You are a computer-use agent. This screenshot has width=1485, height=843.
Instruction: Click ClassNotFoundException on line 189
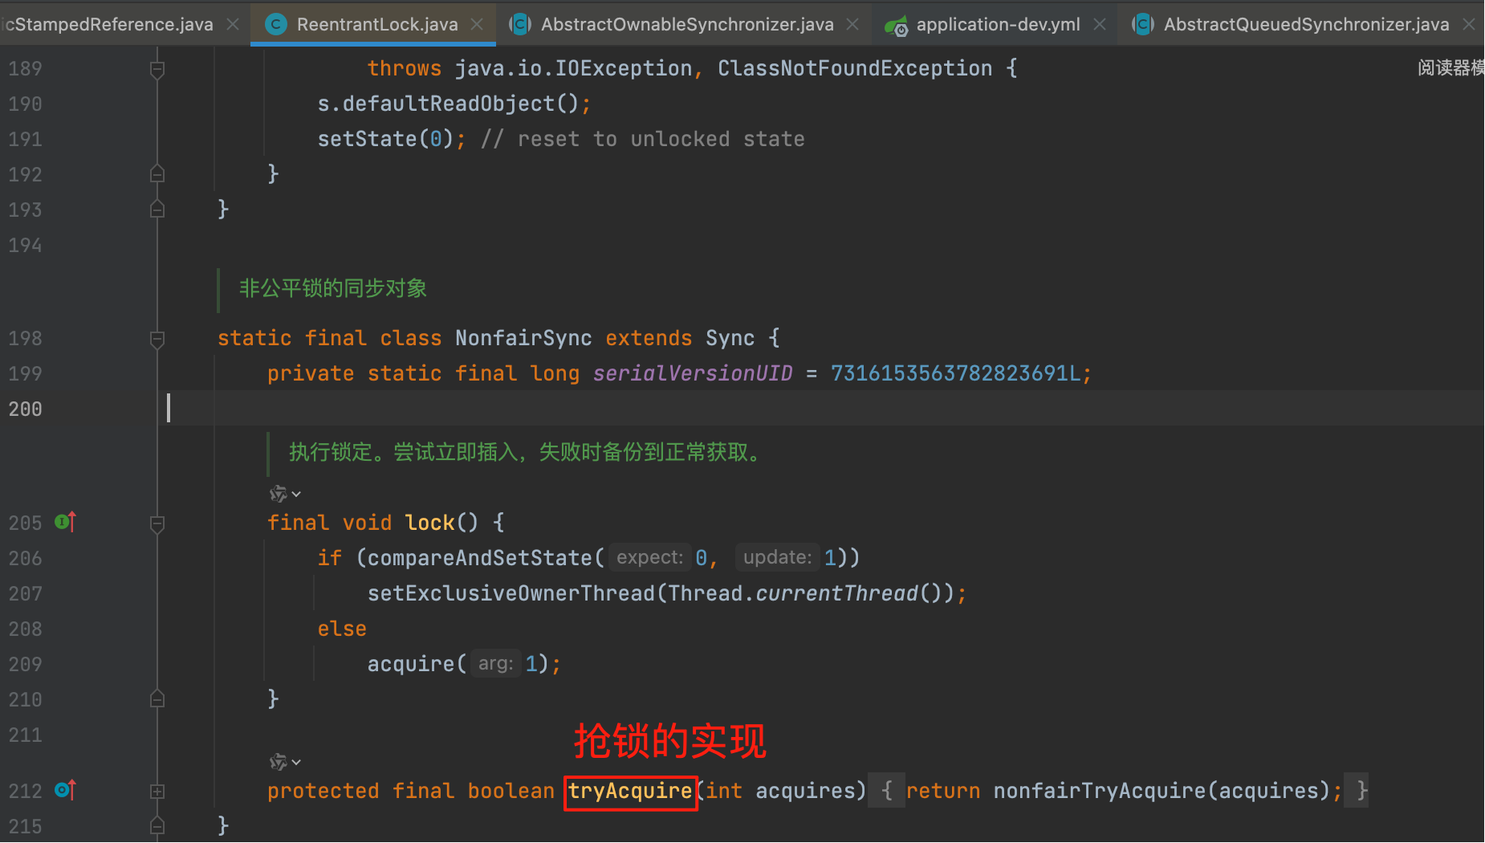(855, 68)
